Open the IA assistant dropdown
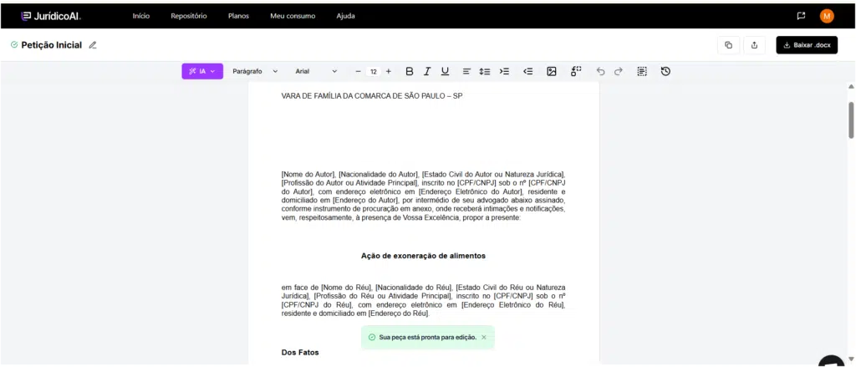 click(x=202, y=71)
